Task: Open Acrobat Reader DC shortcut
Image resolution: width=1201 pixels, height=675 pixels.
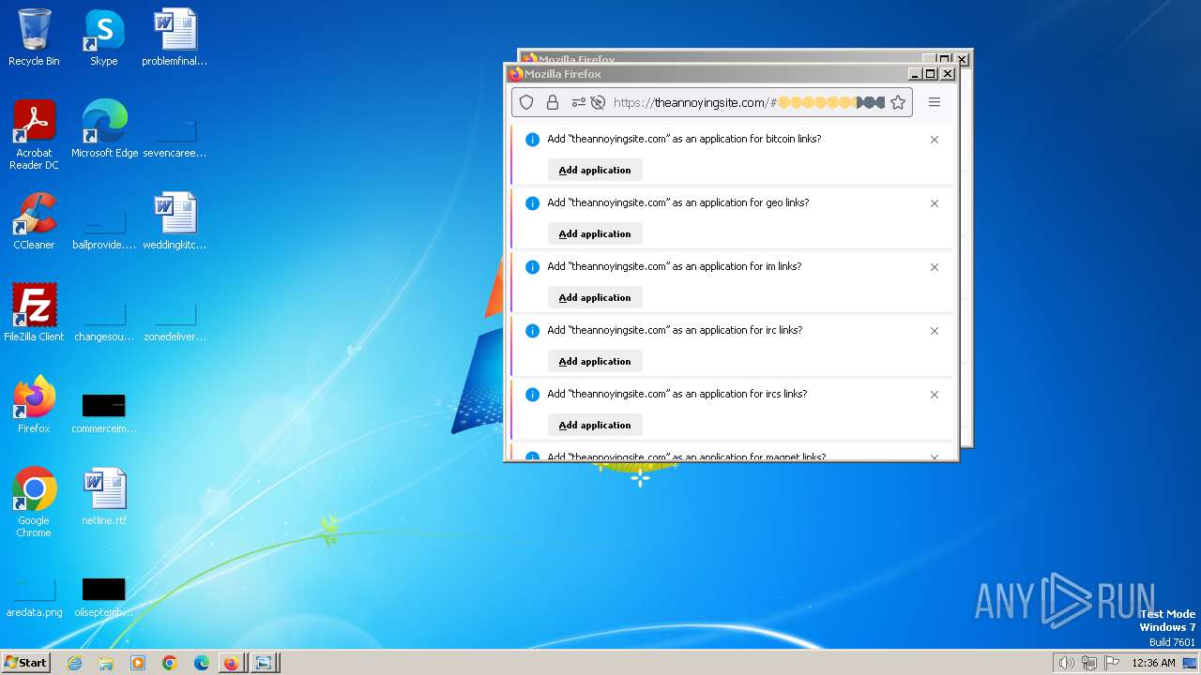Action: tap(34, 136)
